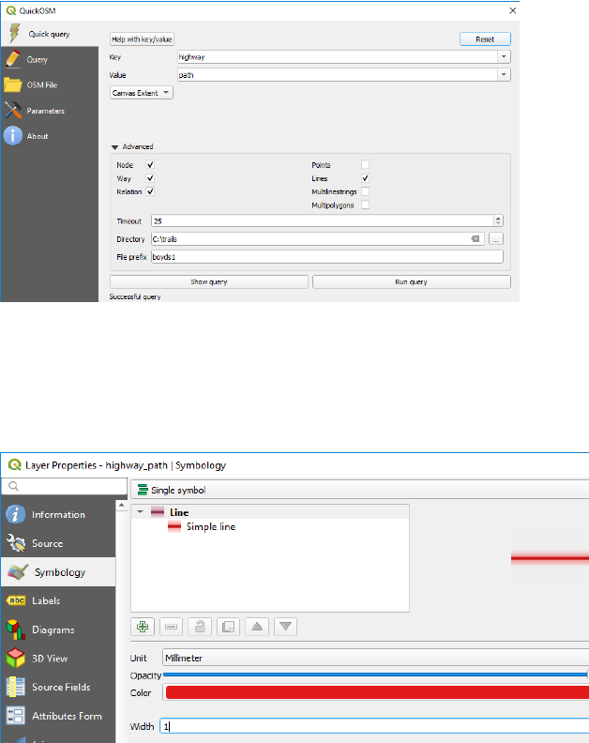Click the blue info About icon

pos(13,136)
